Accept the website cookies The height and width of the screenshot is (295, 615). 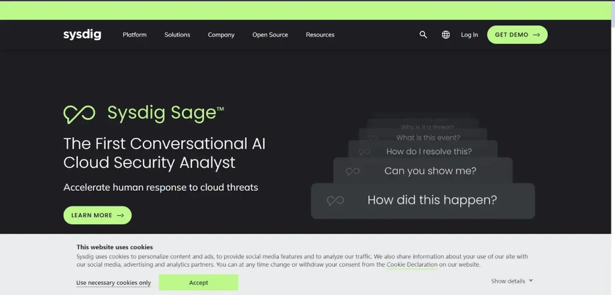(198, 282)
